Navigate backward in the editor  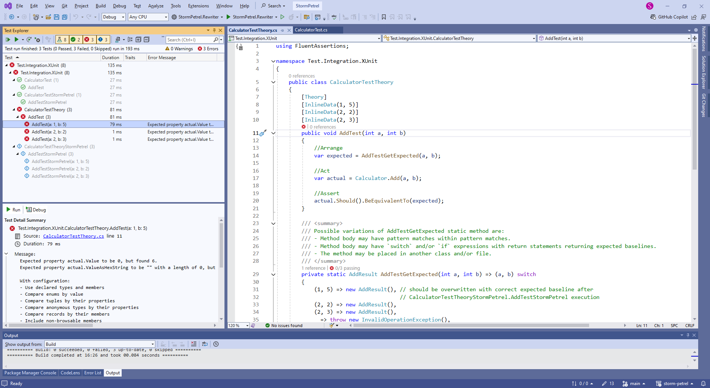coord(12,17)
